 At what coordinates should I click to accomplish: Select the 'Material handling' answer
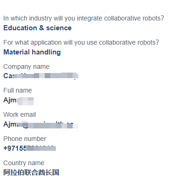[x=32, y=52]
